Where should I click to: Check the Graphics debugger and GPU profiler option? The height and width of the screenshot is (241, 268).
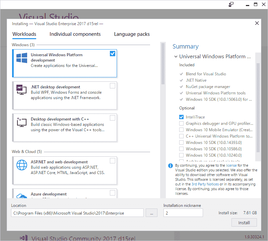pos(181,123)
